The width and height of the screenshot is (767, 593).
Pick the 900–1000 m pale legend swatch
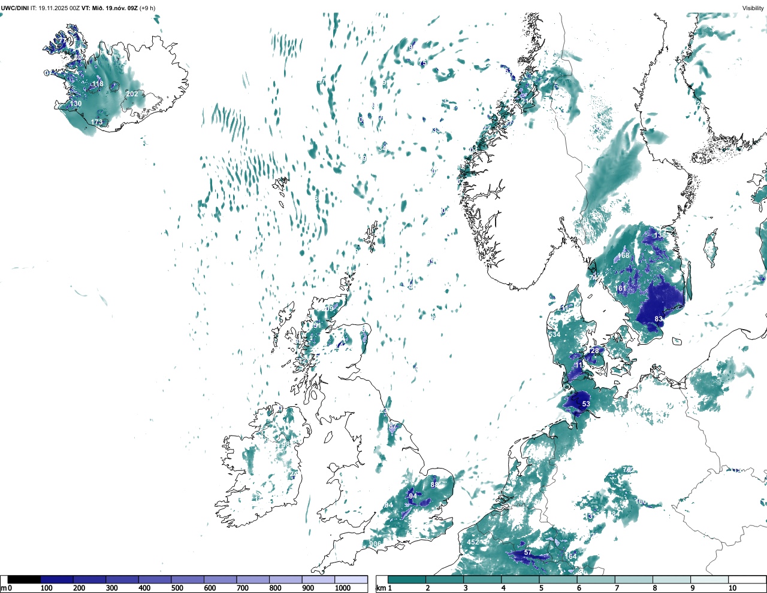click(x=318, y=580)
